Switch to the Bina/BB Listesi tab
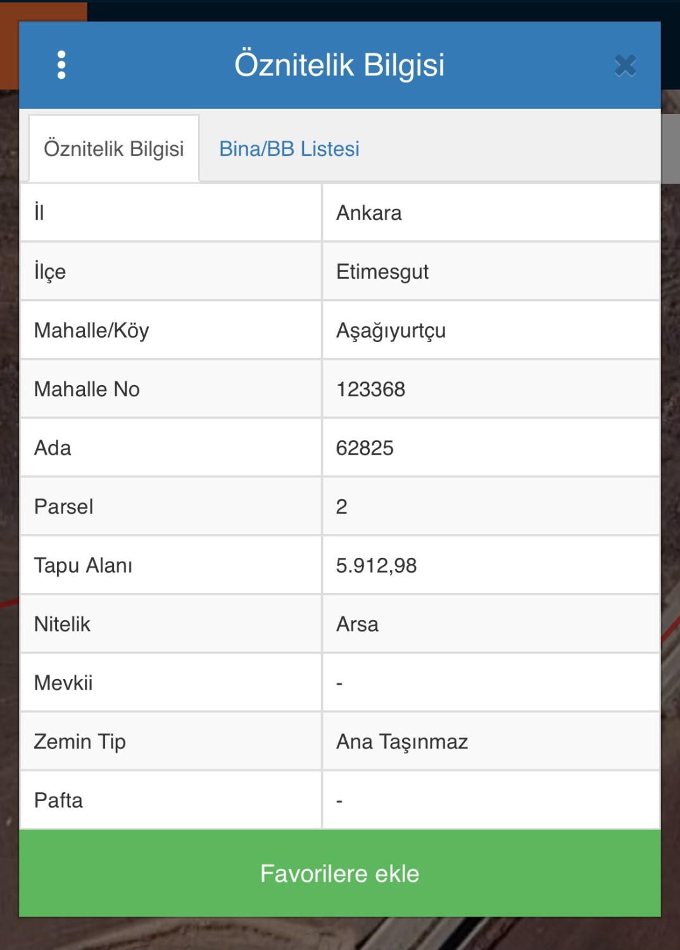The image size is (680, 950). pyautogui.click(x=289, y=149)
